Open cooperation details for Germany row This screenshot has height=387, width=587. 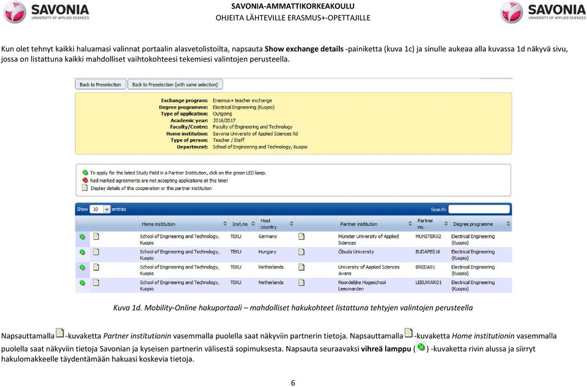pos(96,236)
